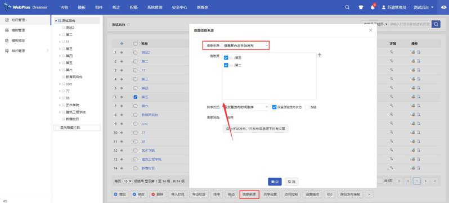The height and width of the screenshot is (203, 449).
Task: Click the 导入栏目 toolbar button
Action: coord(178,195)
